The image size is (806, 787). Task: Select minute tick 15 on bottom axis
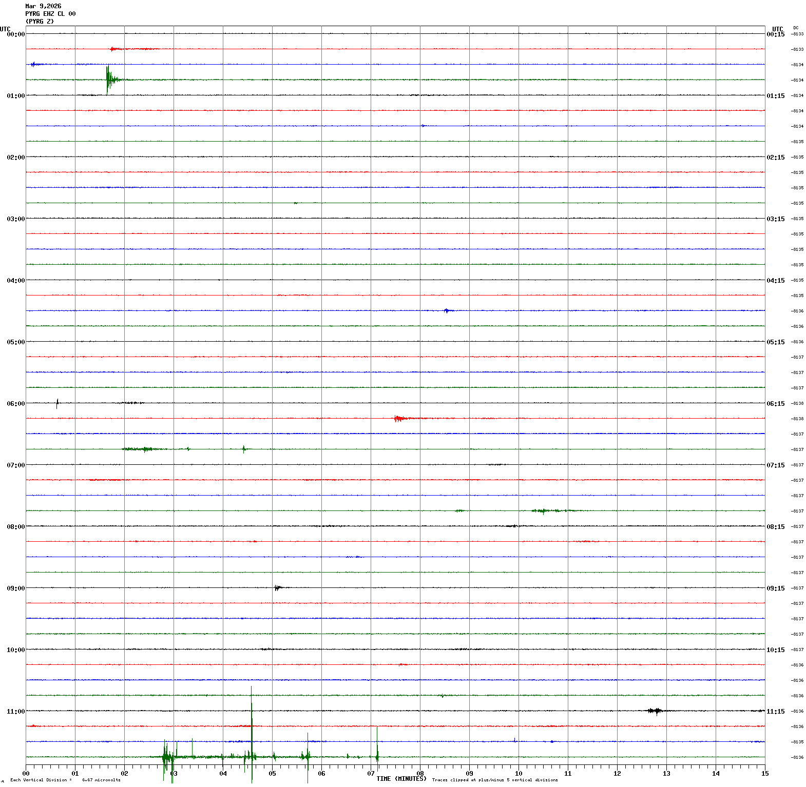tap(764, 774)
